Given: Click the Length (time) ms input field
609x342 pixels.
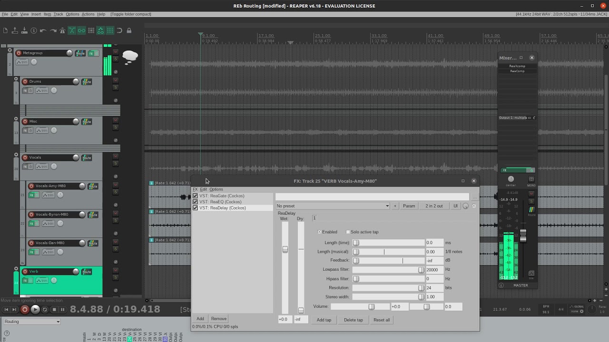Looking at the screenshot, I should [434, 243].
